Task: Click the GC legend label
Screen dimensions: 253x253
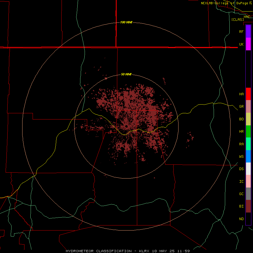Action: 241,194
